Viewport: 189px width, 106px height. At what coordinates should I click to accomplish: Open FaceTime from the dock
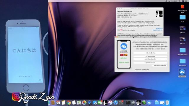pyautogui.click(x=100, y=103)
